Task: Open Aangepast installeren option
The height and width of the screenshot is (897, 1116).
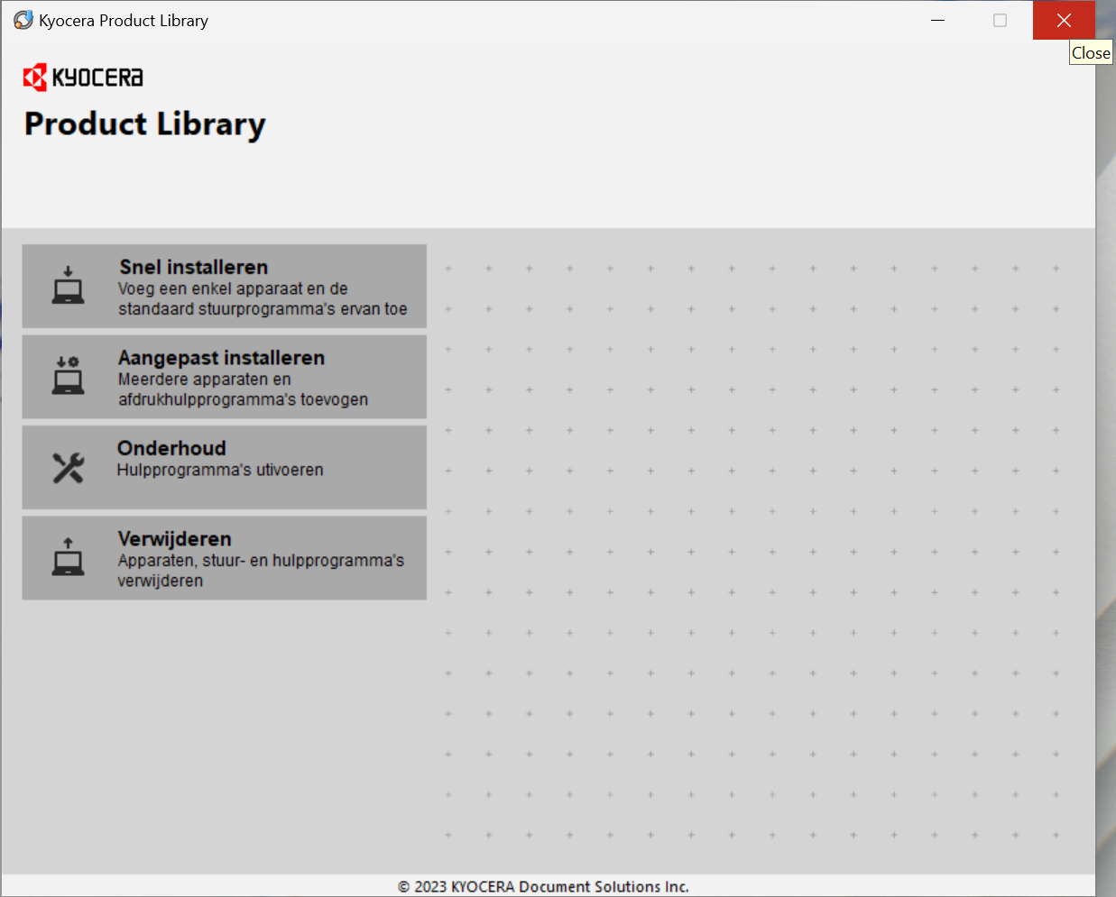Action: pos(225,377)
